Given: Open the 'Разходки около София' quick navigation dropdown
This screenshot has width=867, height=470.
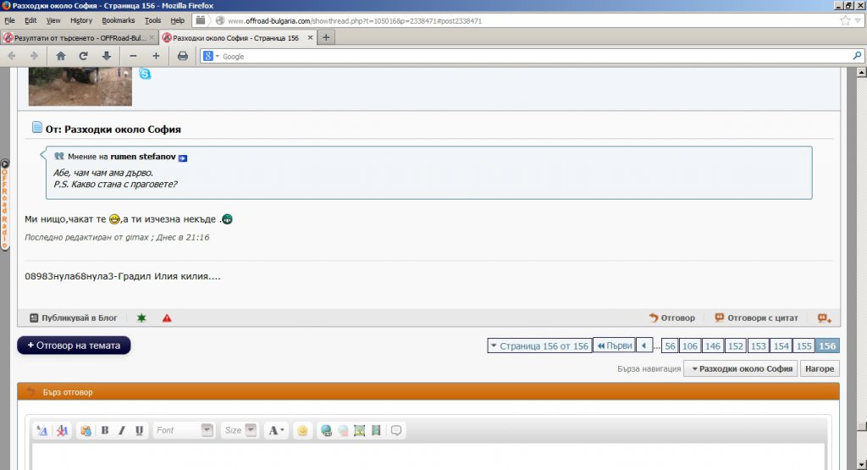Looking at the screenshot, I should coord(741,368).
